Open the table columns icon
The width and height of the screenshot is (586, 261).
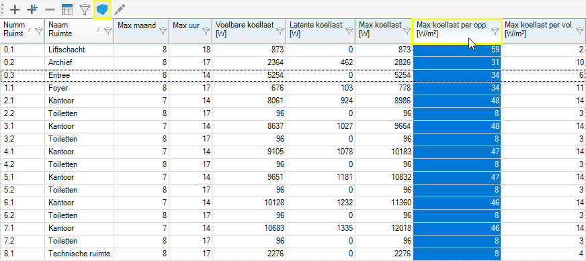click(x=67, y=9)
